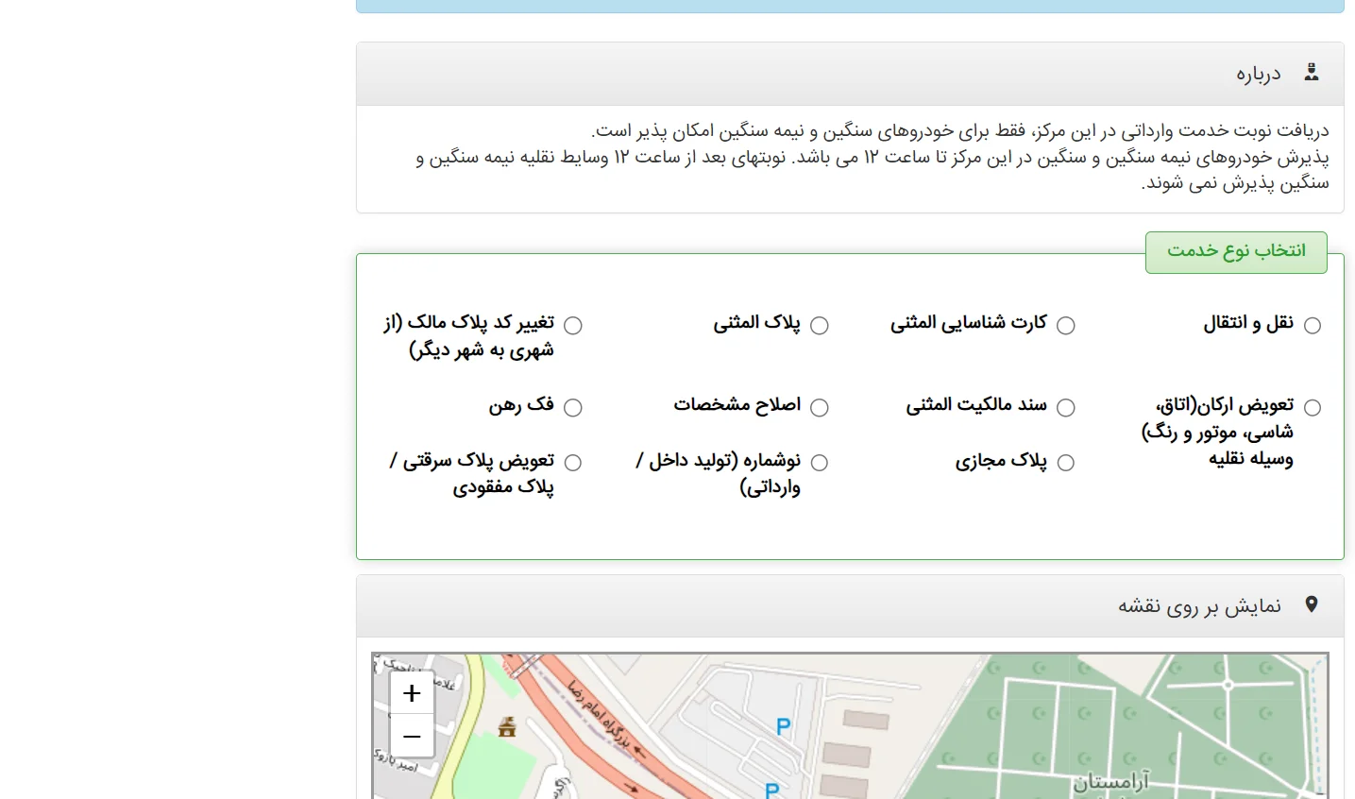The height and width of the screenshot is (799, 1355).
Task: Click the map pin icon beside نمایش بر روی نقشه
Action: click(x=1312, y=604)
